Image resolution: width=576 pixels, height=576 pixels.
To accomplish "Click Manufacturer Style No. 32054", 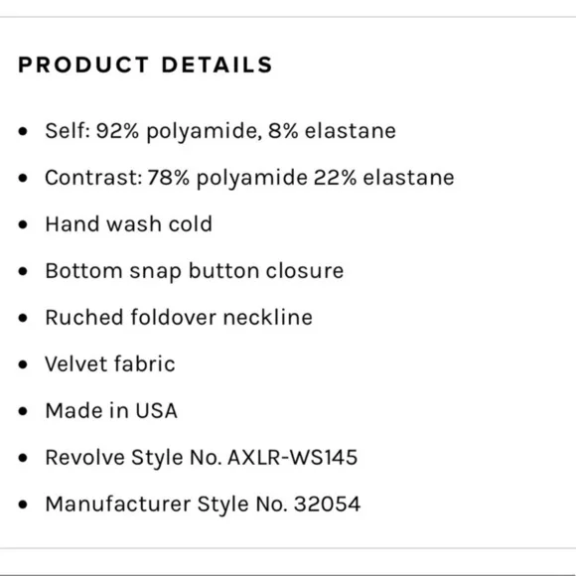I will point(203,504).
